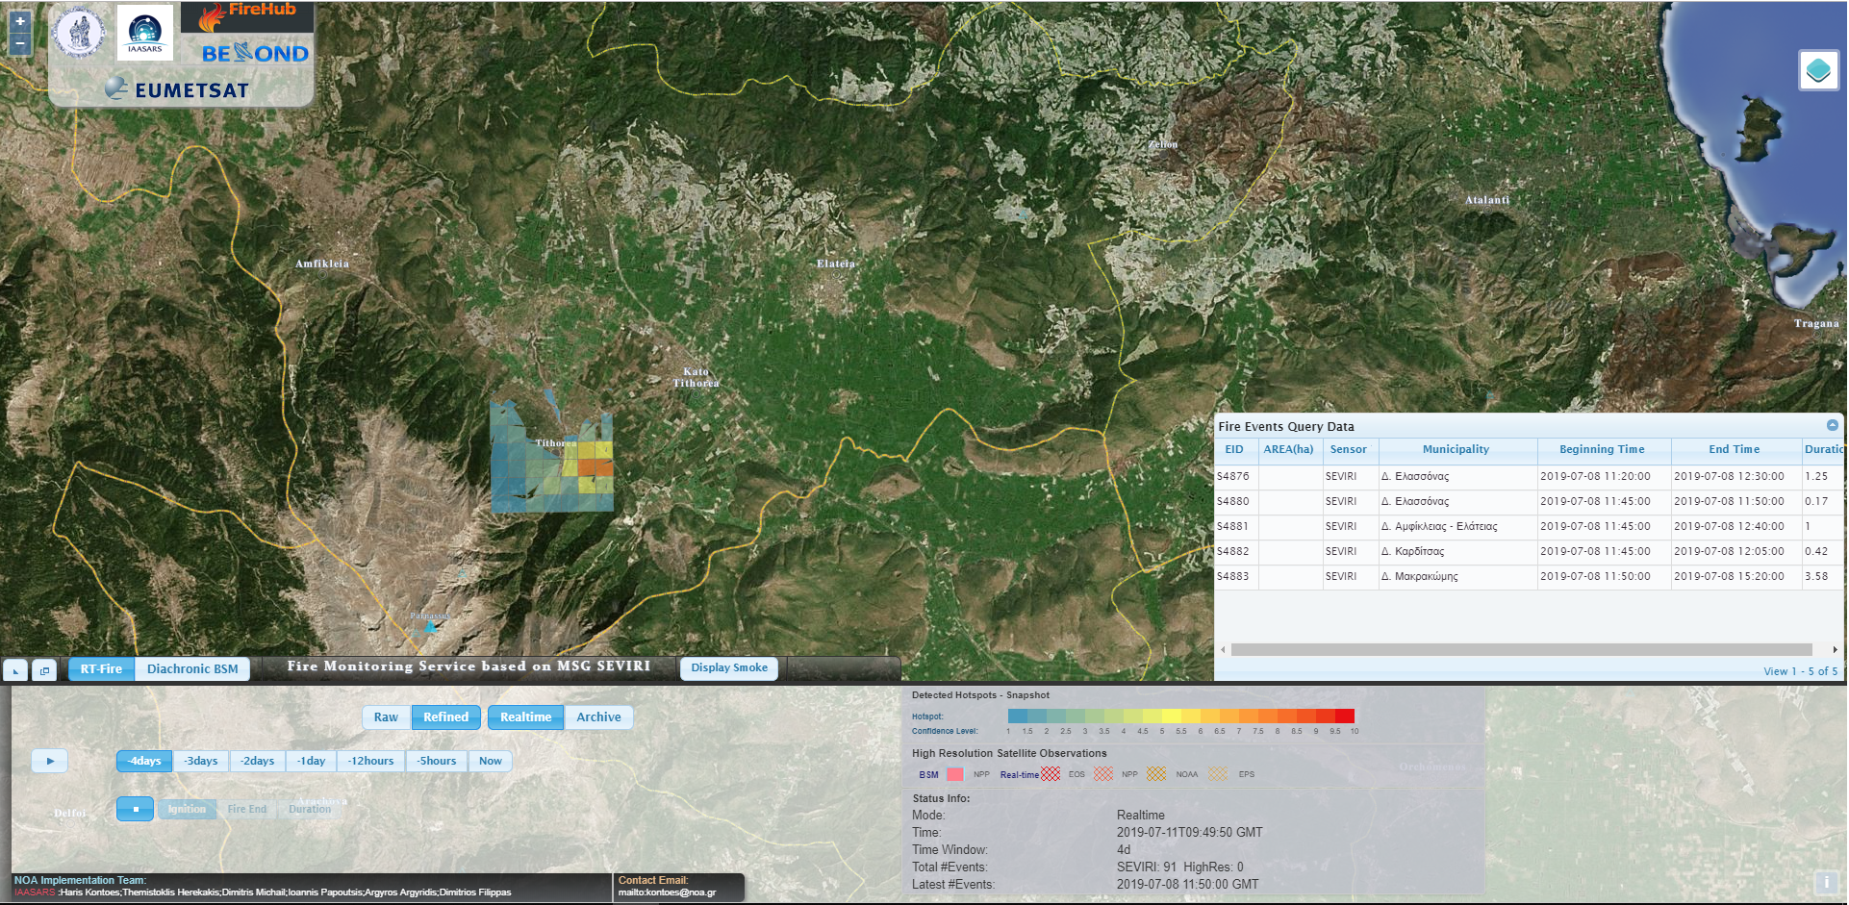This screenshot has width=1849, height=905.
Task: Set time window to -2days
Action: [x=258, y=761]
